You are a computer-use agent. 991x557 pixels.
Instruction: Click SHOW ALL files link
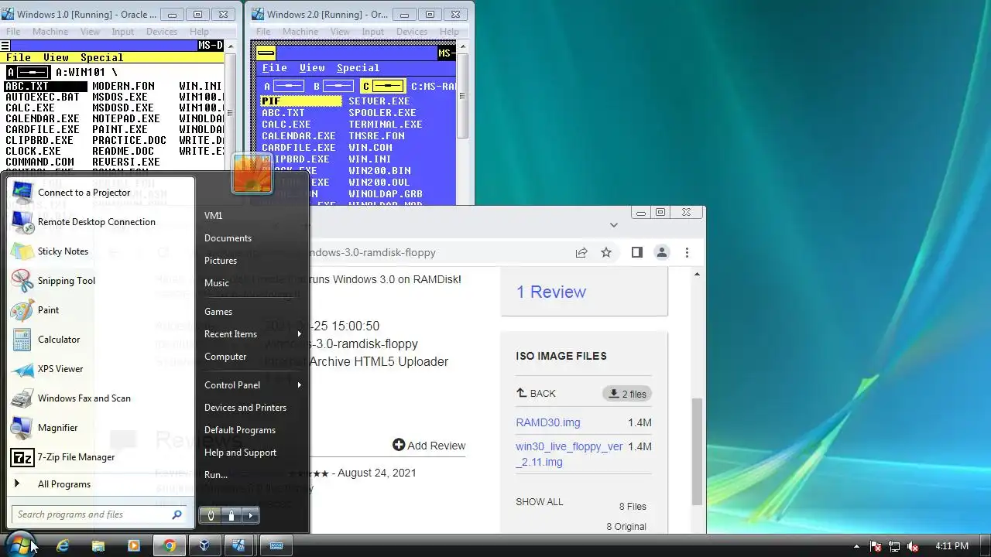tap(540, 502)
